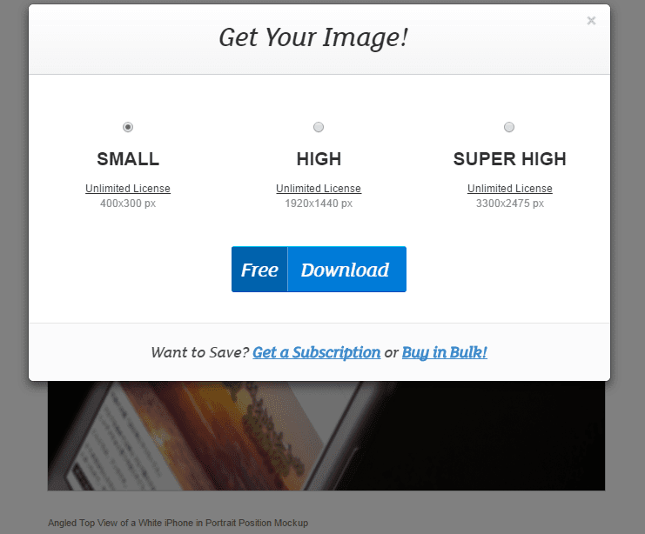
Task: Open Unlimited License link under SUPER HIGH
Action: (510, 188)
